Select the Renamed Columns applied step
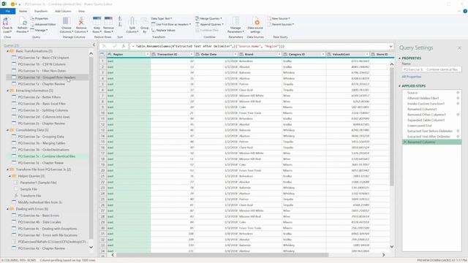This screenshot has height=263, width=468. (431, 142)
